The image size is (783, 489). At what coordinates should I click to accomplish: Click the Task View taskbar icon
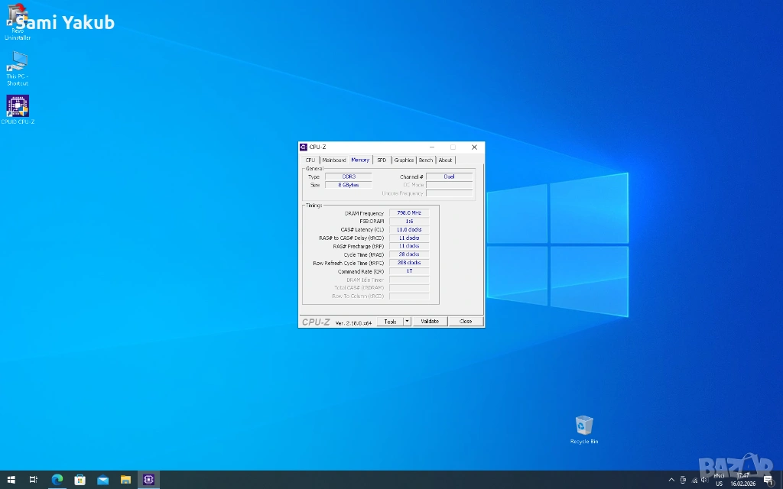click(34, 480)
